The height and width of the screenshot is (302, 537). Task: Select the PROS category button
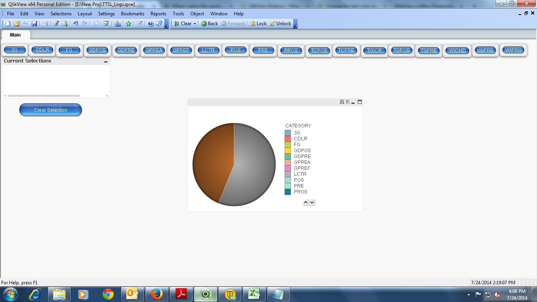coord(291,51)
